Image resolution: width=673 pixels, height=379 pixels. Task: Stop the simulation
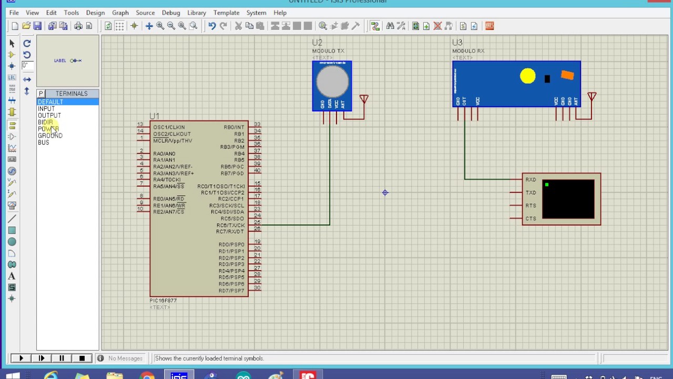(x=81, y=358)
